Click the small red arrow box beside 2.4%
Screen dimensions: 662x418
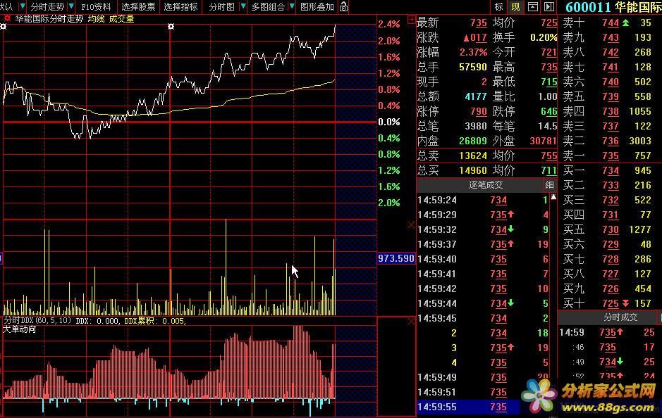pos(411,20)
